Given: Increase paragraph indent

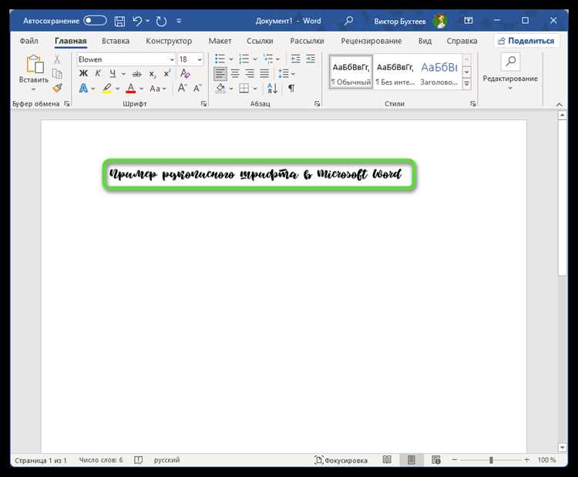Looking at the screenshot, I should [311, 59].
